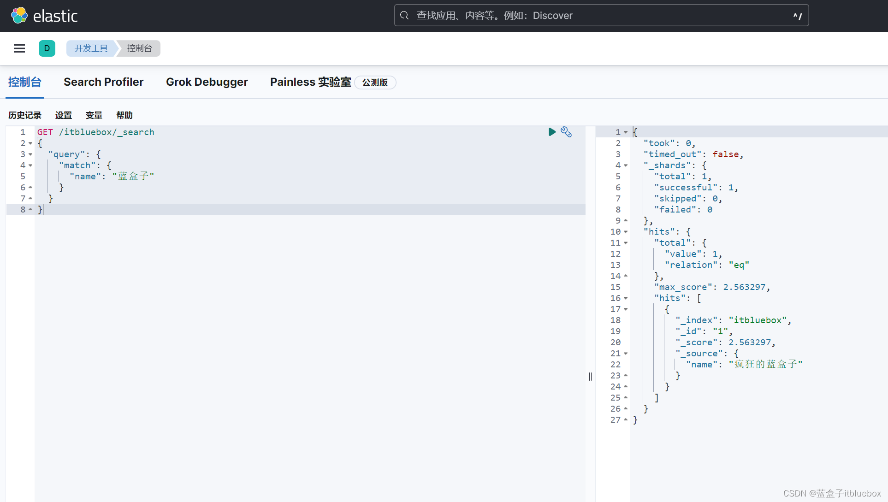Open the wrench actions menu icon

tap(566, 132)
